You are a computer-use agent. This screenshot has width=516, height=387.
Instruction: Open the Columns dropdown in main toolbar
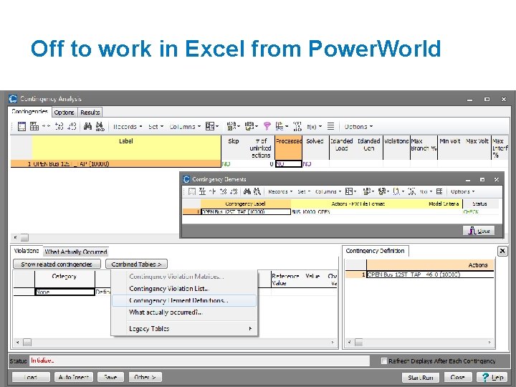click(x=185, y=127)
